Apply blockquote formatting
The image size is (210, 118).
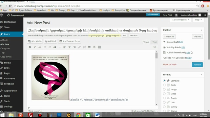pos(55,47)
